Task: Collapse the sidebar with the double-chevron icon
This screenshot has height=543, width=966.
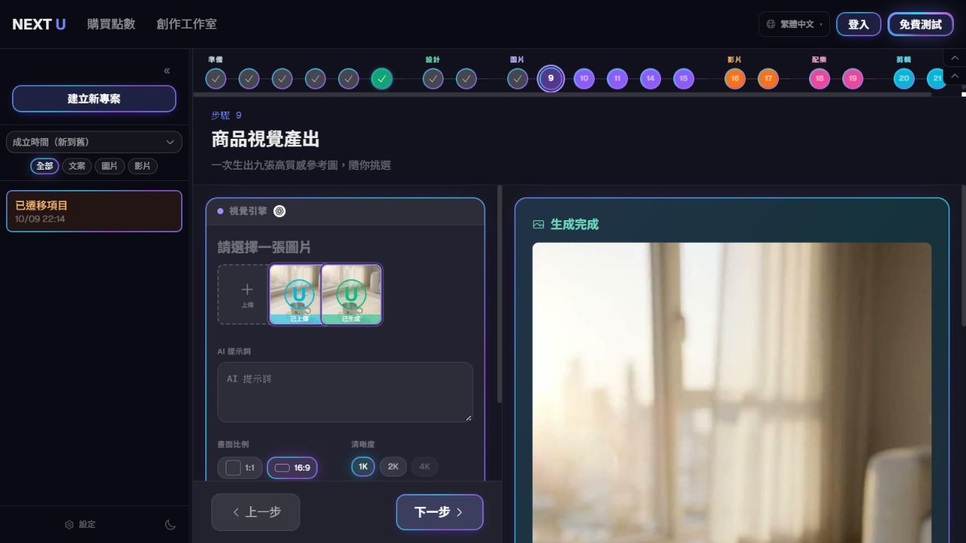Action: (167, 71)
